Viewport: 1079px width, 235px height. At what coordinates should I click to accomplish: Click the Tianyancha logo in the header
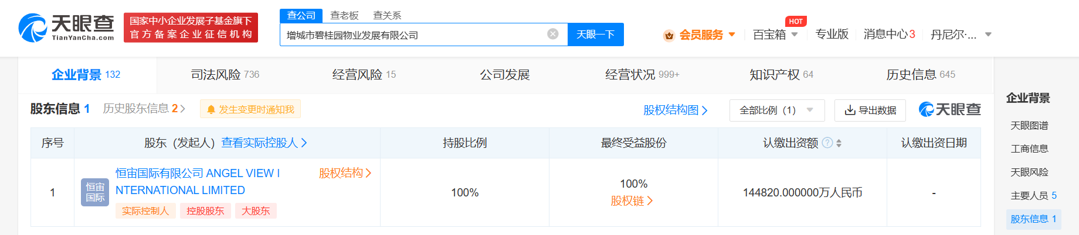pyautogui.click(x=66, y=27)
